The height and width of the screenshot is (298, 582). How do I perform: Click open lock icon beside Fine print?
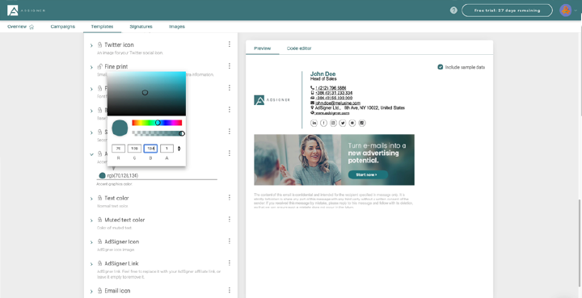[x=100, y=67]
